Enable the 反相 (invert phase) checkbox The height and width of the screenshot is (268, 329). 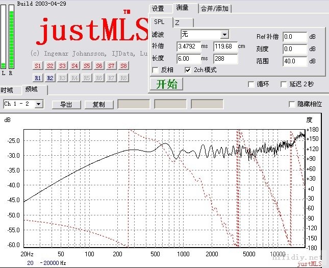click(155, 70)
